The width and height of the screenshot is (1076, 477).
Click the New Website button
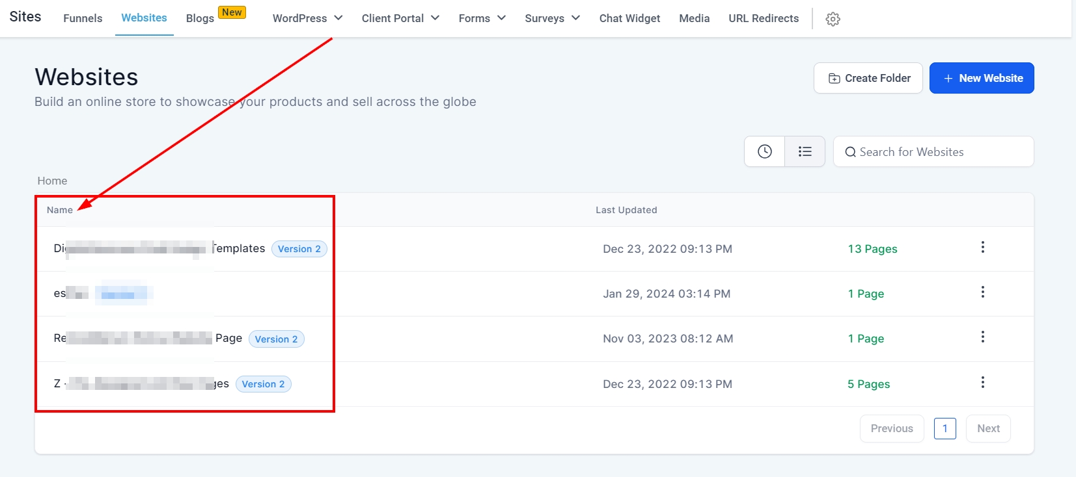pos(981,78)
